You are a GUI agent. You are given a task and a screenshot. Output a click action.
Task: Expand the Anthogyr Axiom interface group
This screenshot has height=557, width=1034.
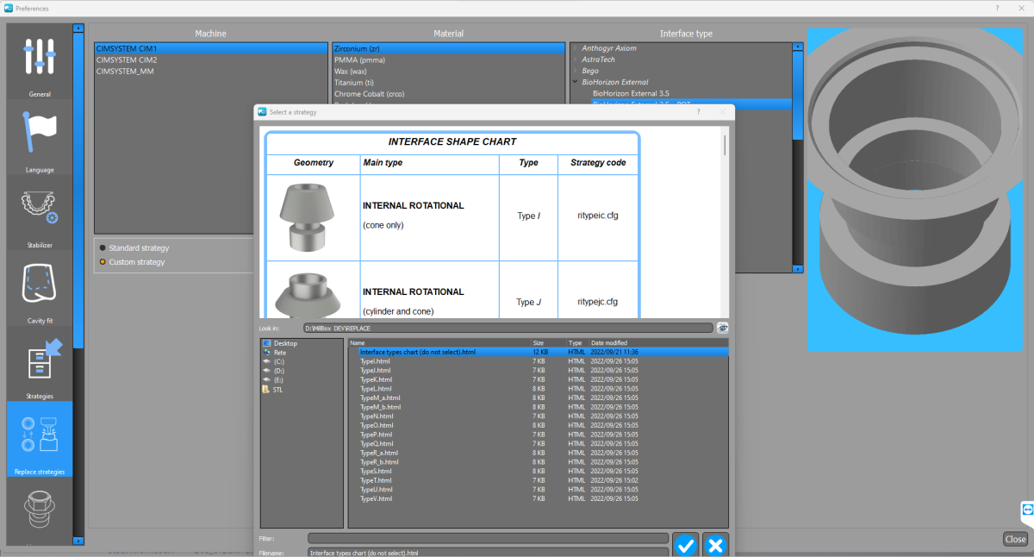[x=576, y=48]
